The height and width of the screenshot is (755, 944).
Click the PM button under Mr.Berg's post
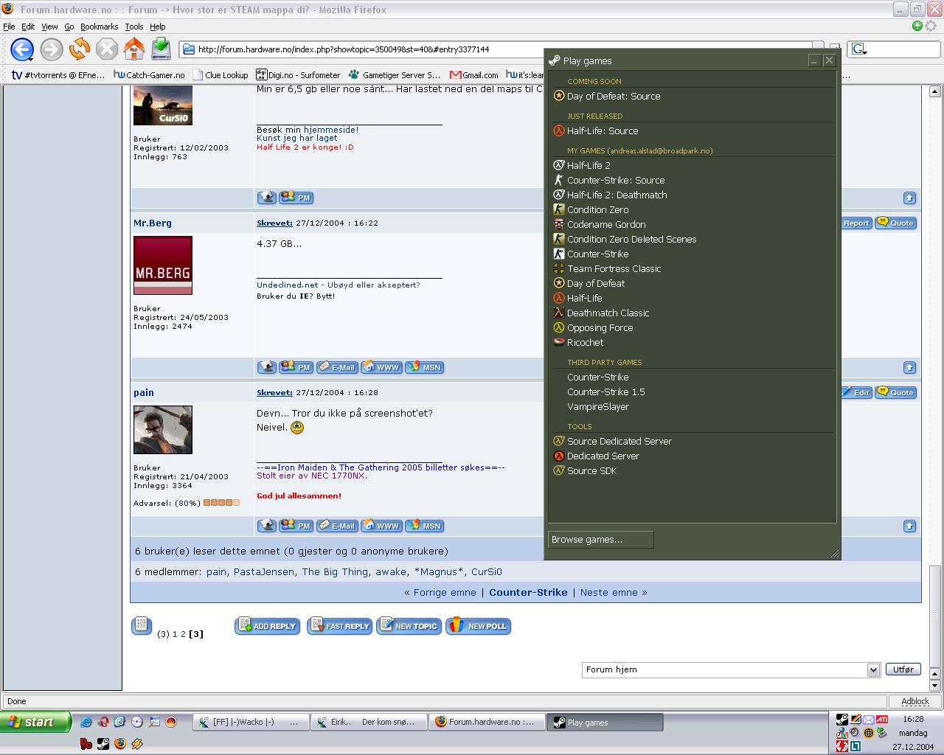point(296,367)
